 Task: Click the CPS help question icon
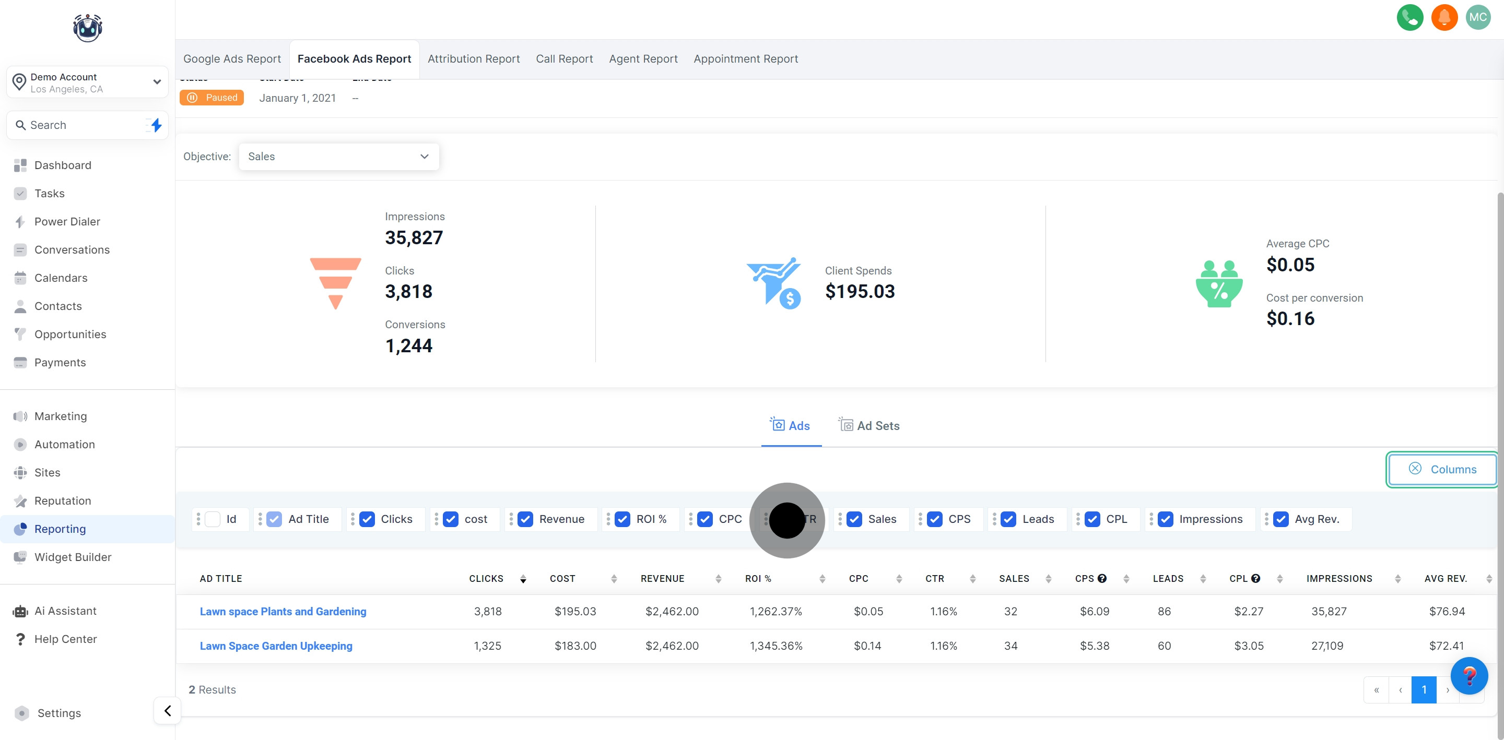1102,578
